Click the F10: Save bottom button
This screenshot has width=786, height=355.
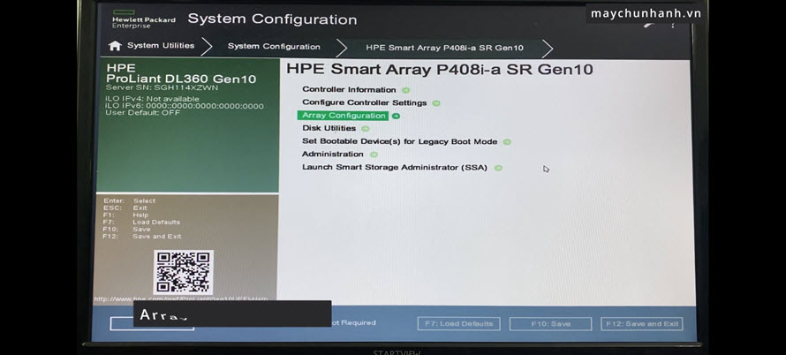click(550, 324)
